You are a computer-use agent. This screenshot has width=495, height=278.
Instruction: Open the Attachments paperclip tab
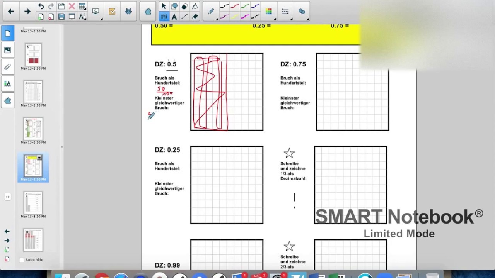(x=8, y=67)
